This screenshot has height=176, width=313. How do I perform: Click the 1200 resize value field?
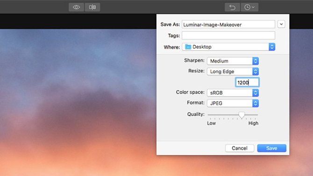pos(247,82)
